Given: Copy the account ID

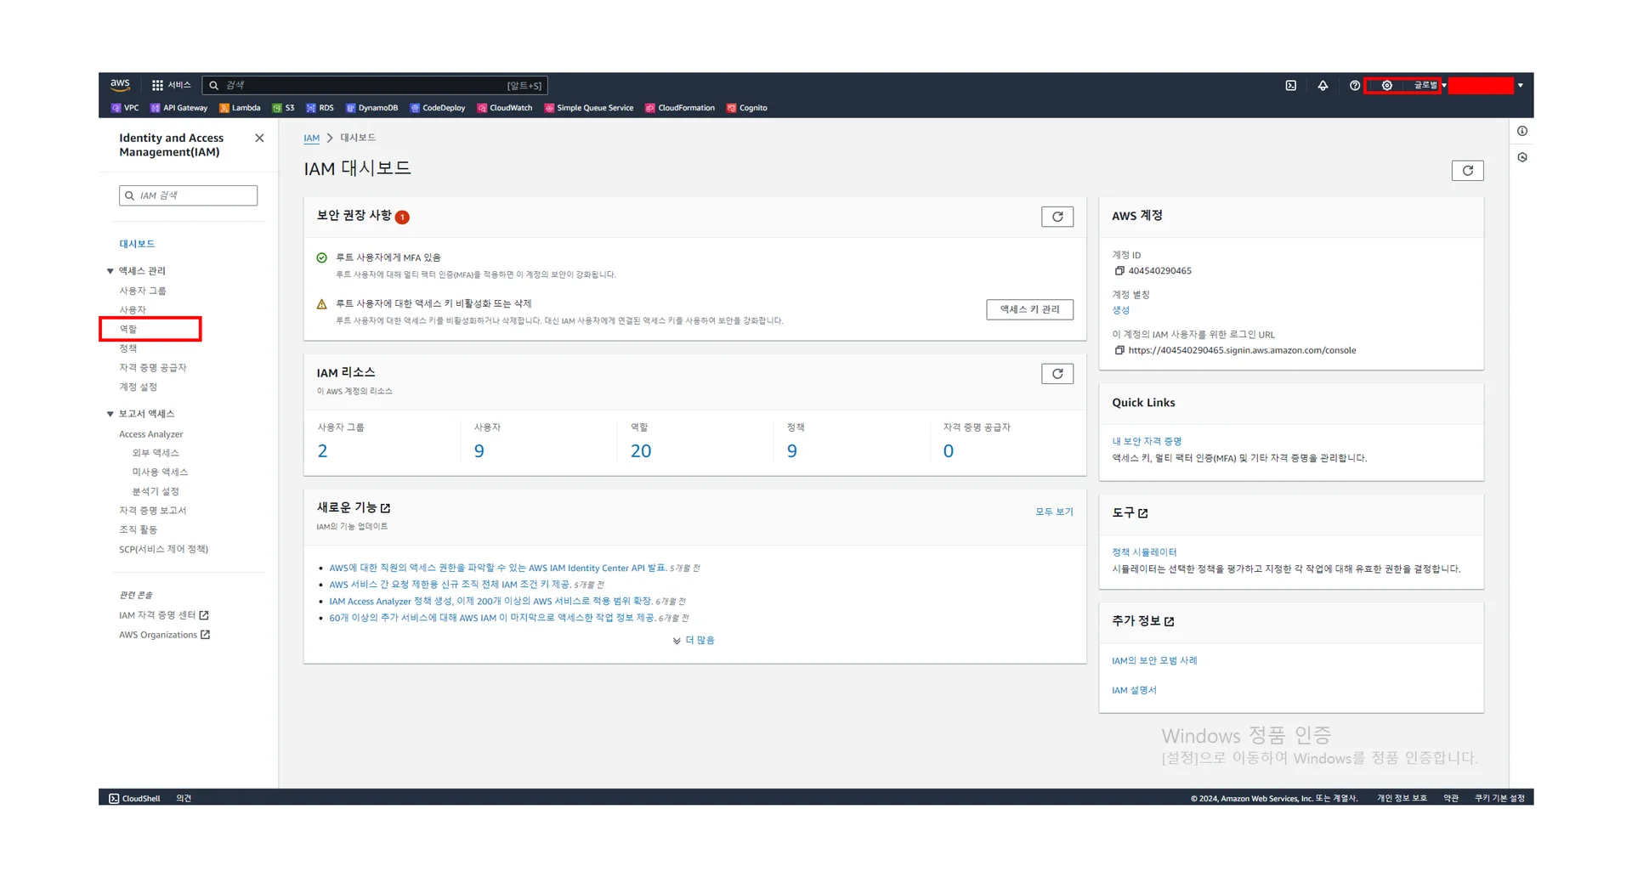Looking at the screenshot, I should tap(1119, 271).
